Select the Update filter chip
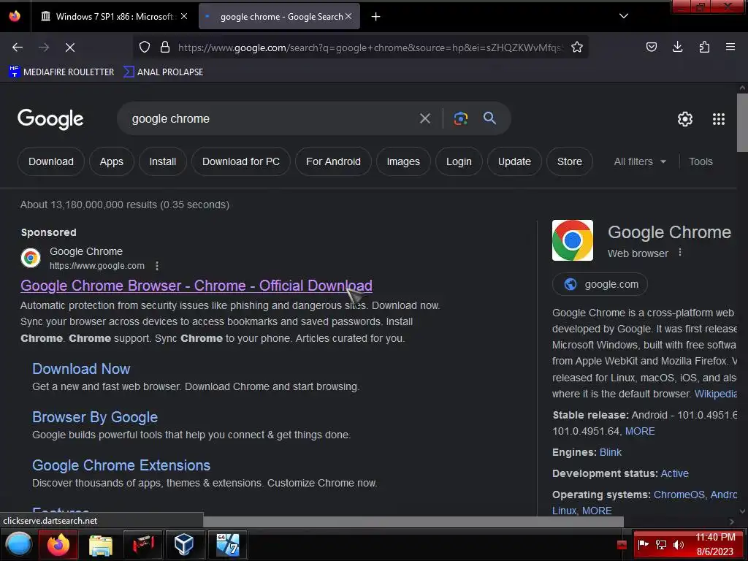This screenshot has width=748, height=561. point(514,161)
